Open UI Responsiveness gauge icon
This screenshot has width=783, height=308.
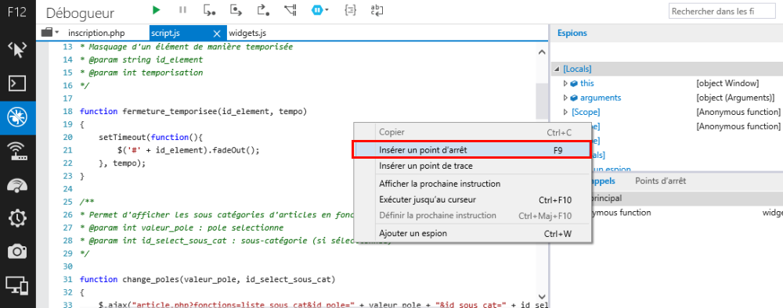(x=17, y=184)
